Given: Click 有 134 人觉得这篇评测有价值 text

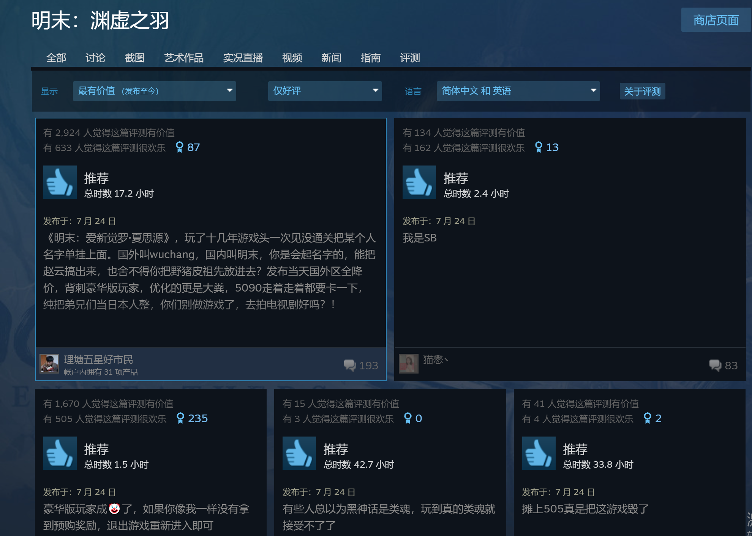Looking at the screenshot, I should (464, 132).
